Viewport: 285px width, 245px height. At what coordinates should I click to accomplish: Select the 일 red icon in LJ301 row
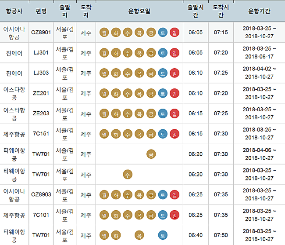point(175,53)
